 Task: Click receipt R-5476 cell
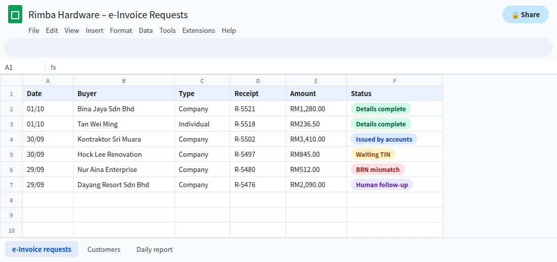point(258,185)
